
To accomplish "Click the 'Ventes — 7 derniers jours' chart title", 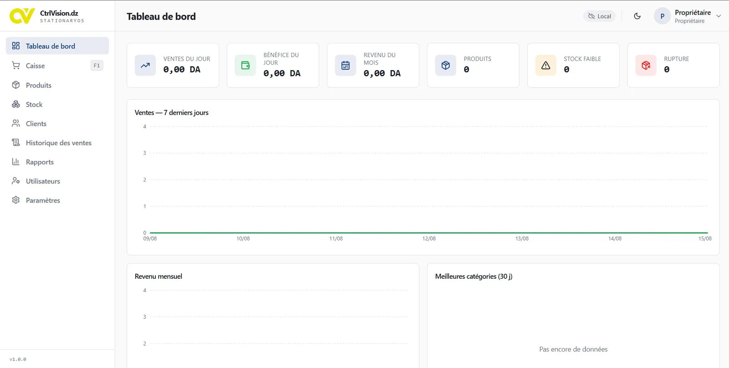I will click(171, 112).
